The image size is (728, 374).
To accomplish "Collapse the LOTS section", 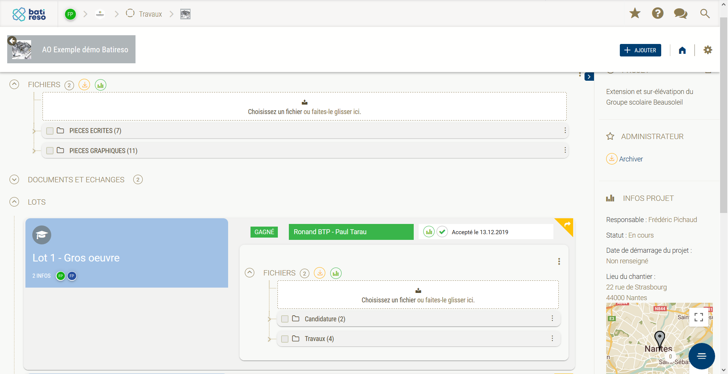I will [14, 202].
